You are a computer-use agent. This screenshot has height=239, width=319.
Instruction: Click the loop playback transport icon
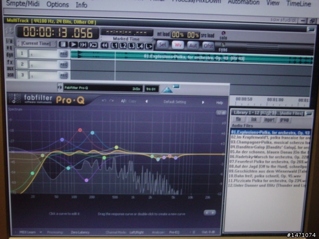click(x=93, y=45)
